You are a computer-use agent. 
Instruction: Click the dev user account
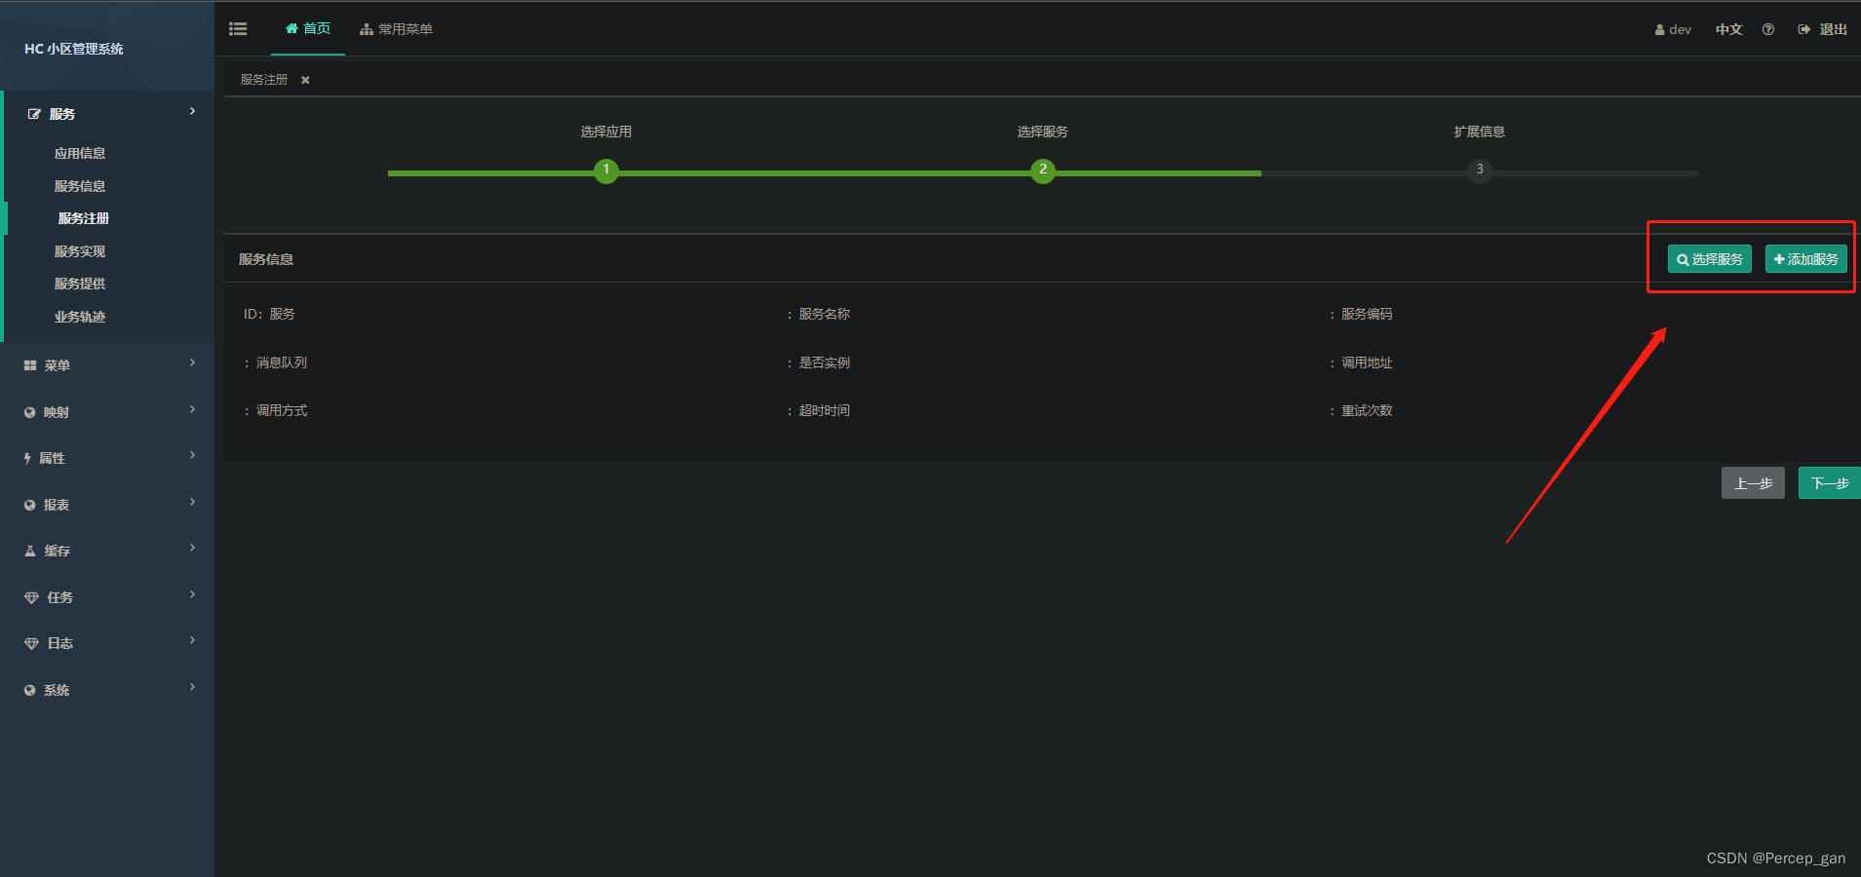point(1673,29)
